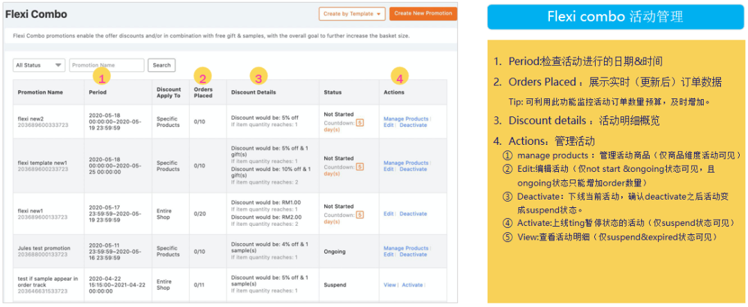Click the Actions column header
Screen dimensions: 748x307
(393, 92)
